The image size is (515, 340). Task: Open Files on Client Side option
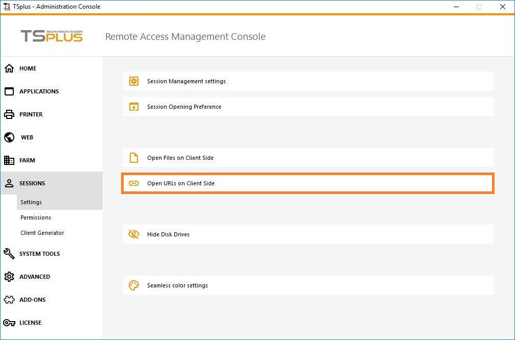180,158
